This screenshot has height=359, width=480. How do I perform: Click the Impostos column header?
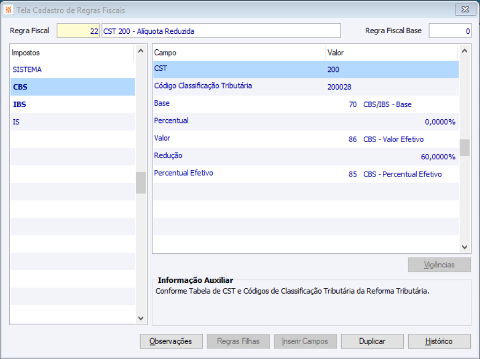(72, 53)
